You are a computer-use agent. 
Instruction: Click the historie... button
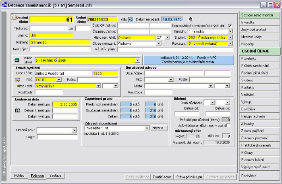159,128
